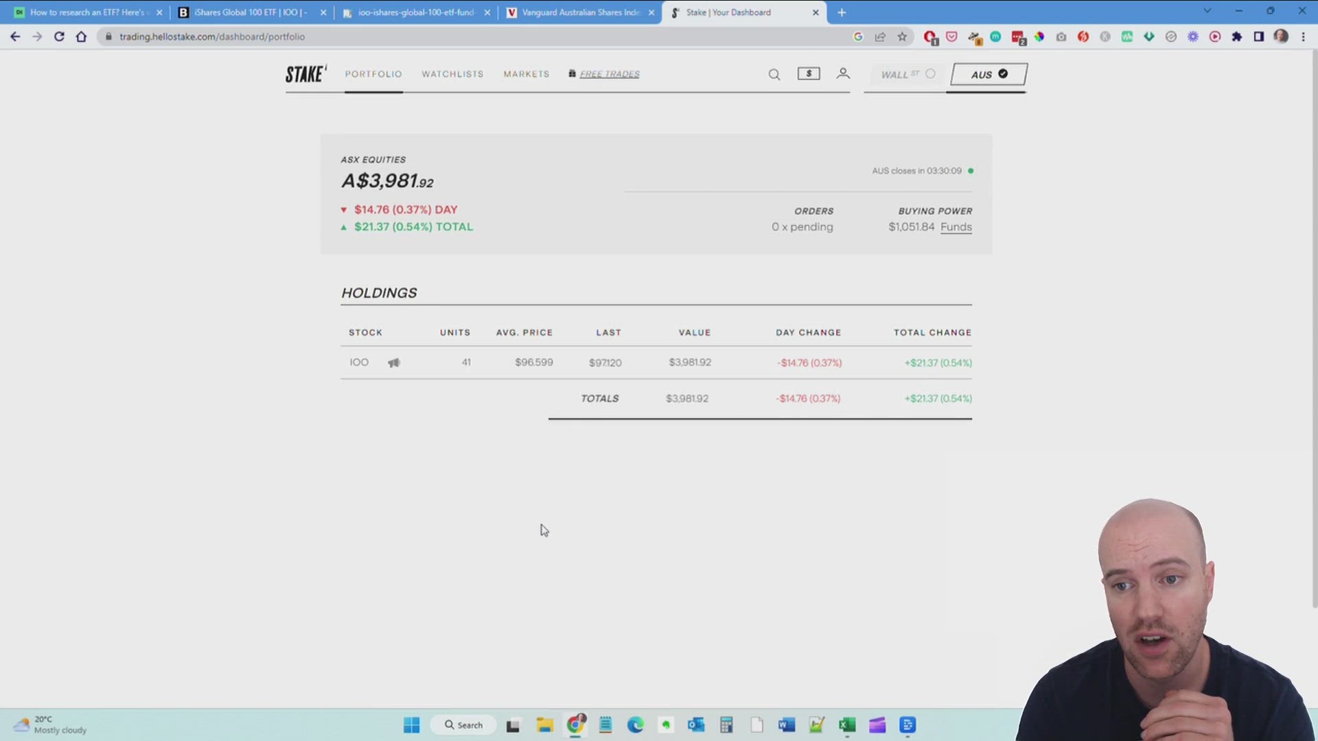
Task: Open the Portfolio tab
Action: [x=373, y=74]
